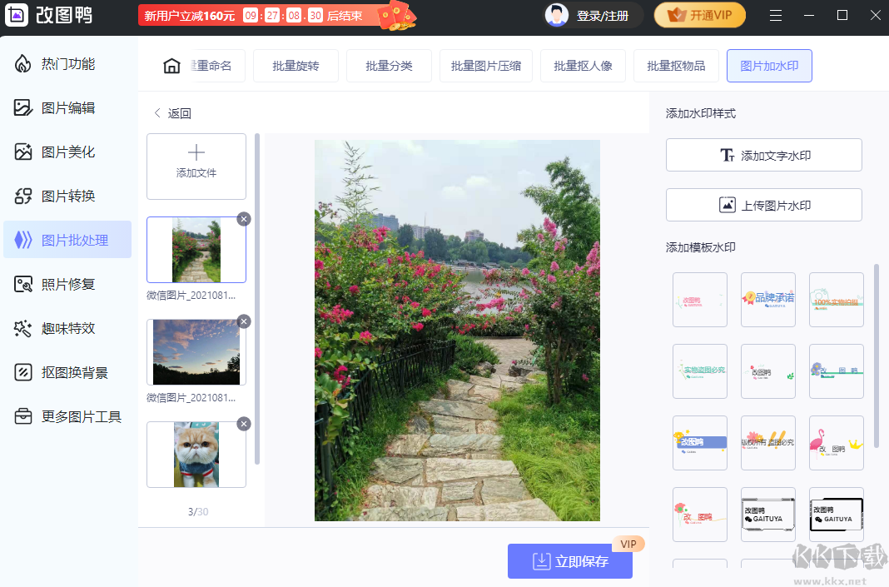Click the 立即保存 button

(569, 561)
